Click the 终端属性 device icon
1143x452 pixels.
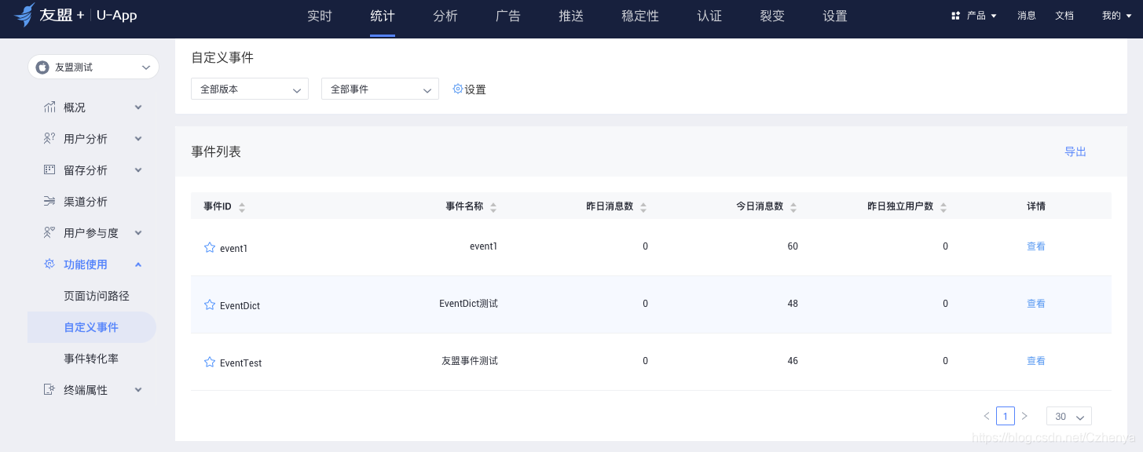pos(49,390)
